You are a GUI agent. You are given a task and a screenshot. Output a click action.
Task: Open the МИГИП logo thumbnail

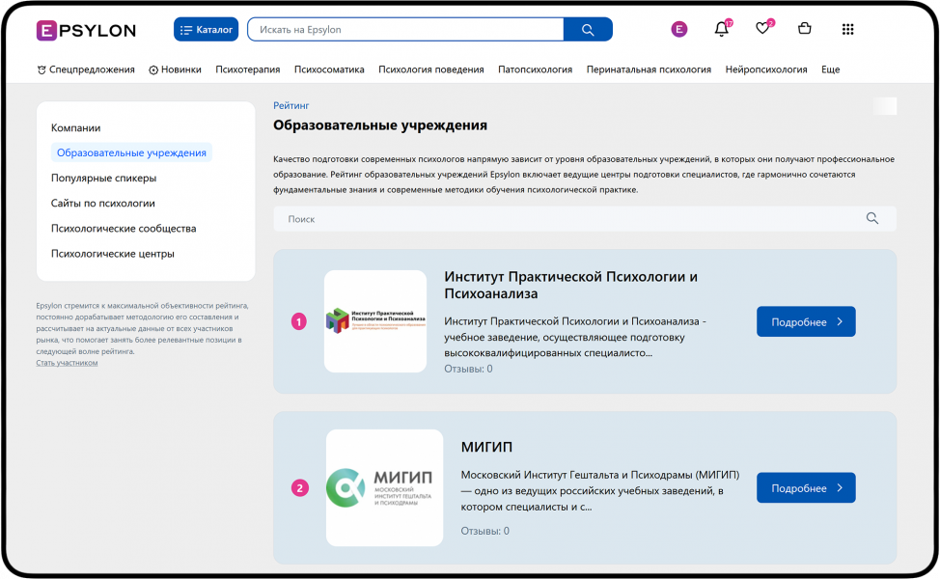click(384, 487)
